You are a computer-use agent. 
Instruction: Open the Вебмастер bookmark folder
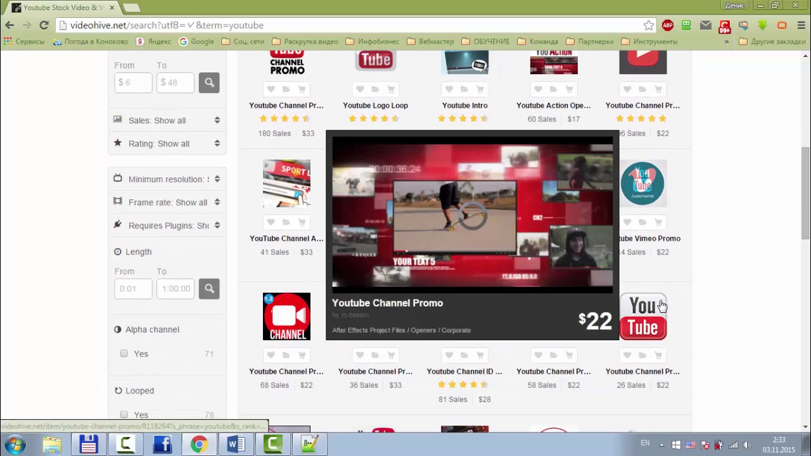tap(430, 42)
